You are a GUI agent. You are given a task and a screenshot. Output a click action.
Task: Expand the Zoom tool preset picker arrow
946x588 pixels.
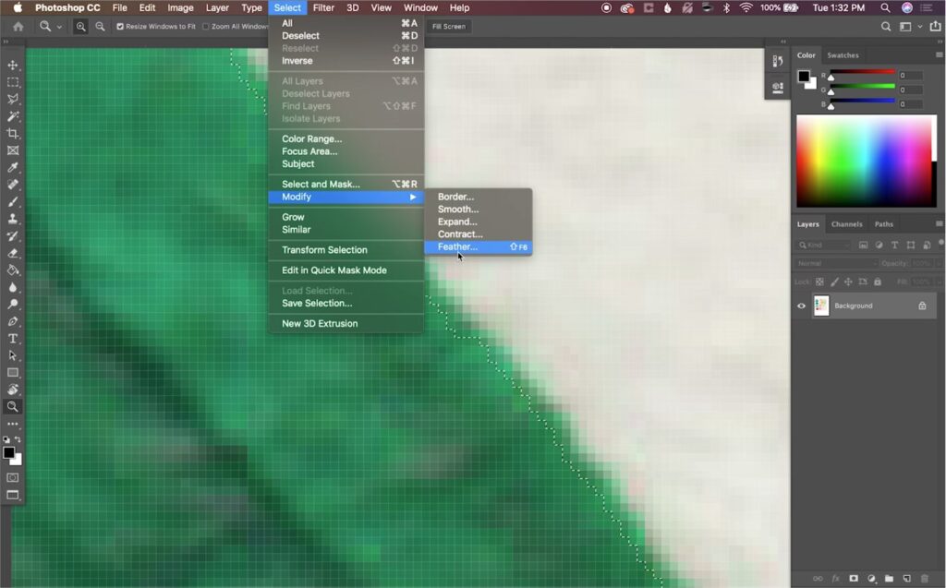pos(60,27)
